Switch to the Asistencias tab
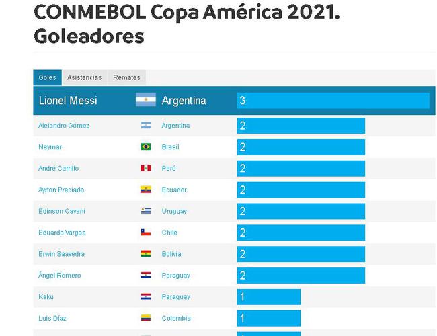The image size is (437, 336). pyautogui.click(x=84, y=77)
